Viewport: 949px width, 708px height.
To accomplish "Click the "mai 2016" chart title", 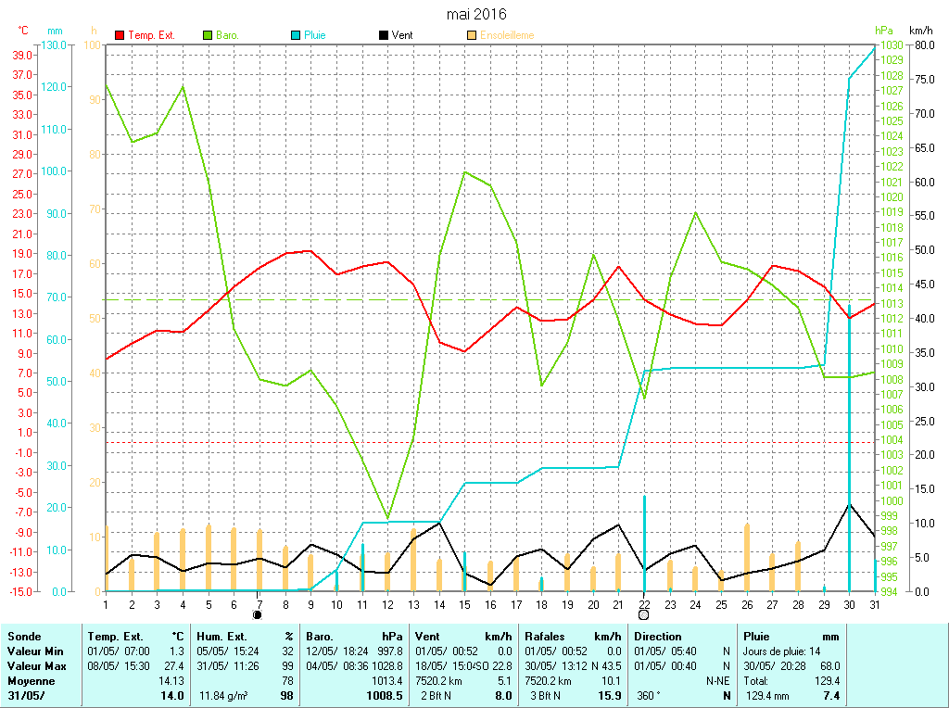I will coord(476,14).
